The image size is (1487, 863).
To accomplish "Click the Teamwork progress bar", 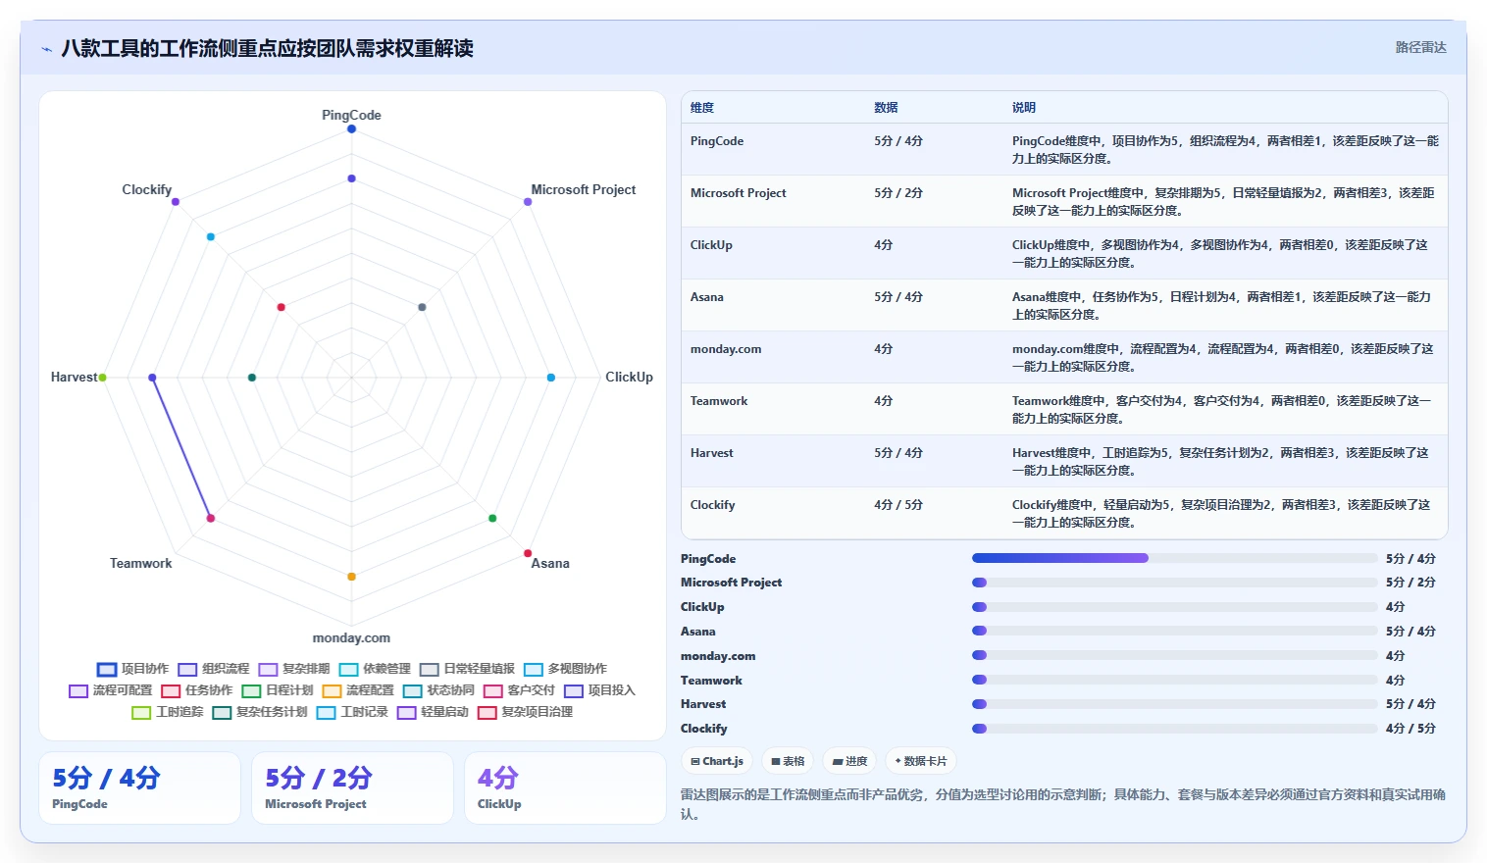I will [1174, 680].
